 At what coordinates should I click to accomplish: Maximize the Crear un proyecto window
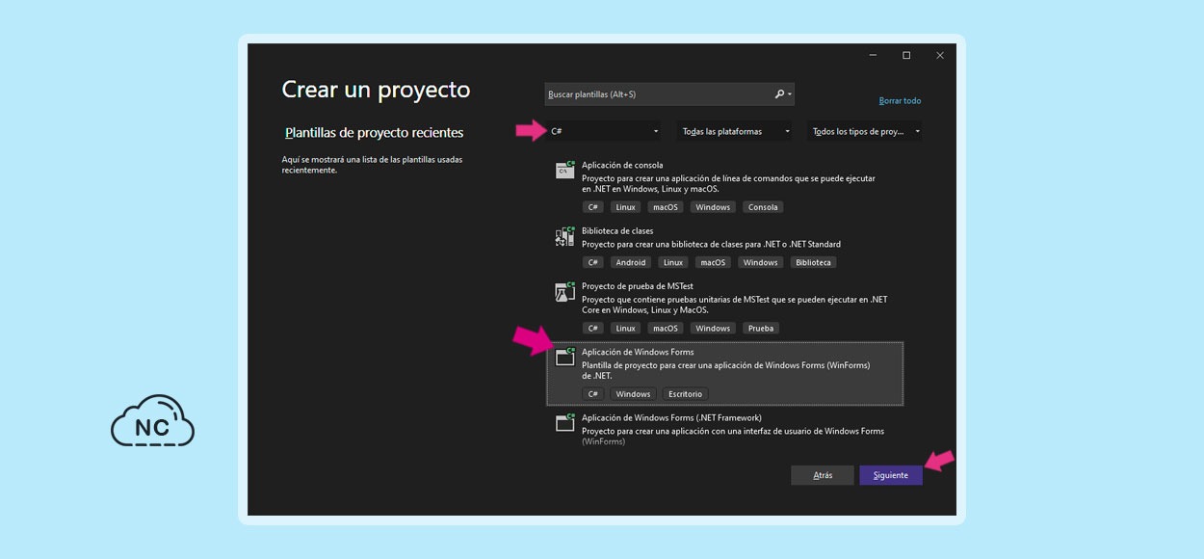(x=906, y=56)
